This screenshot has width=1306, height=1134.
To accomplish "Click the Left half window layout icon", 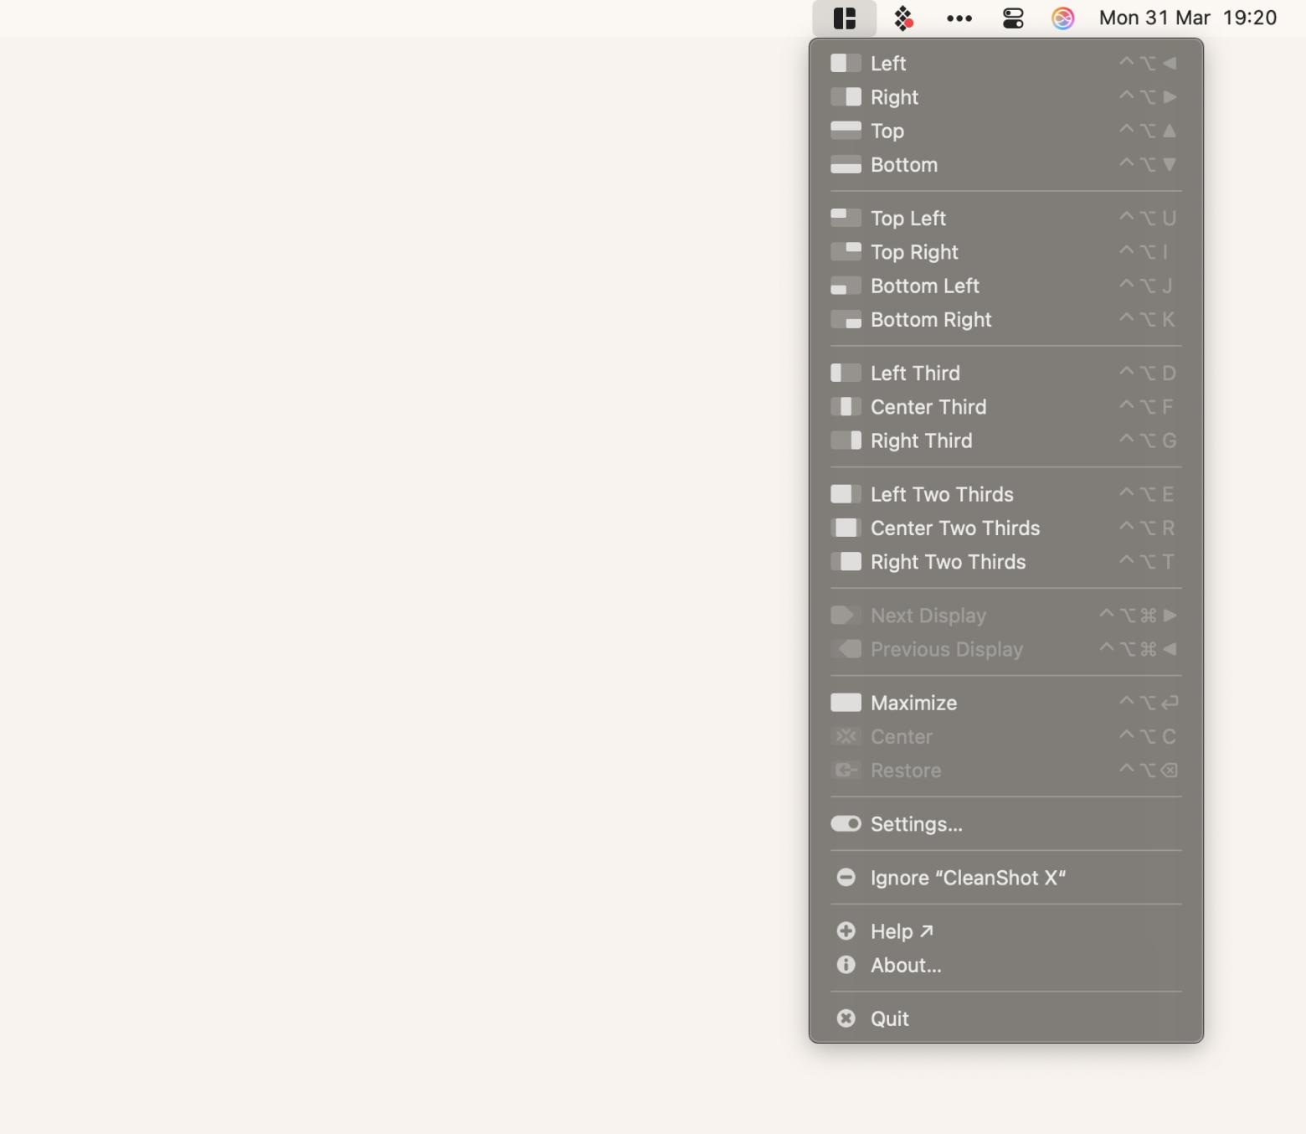I will (x=846, y=64).
